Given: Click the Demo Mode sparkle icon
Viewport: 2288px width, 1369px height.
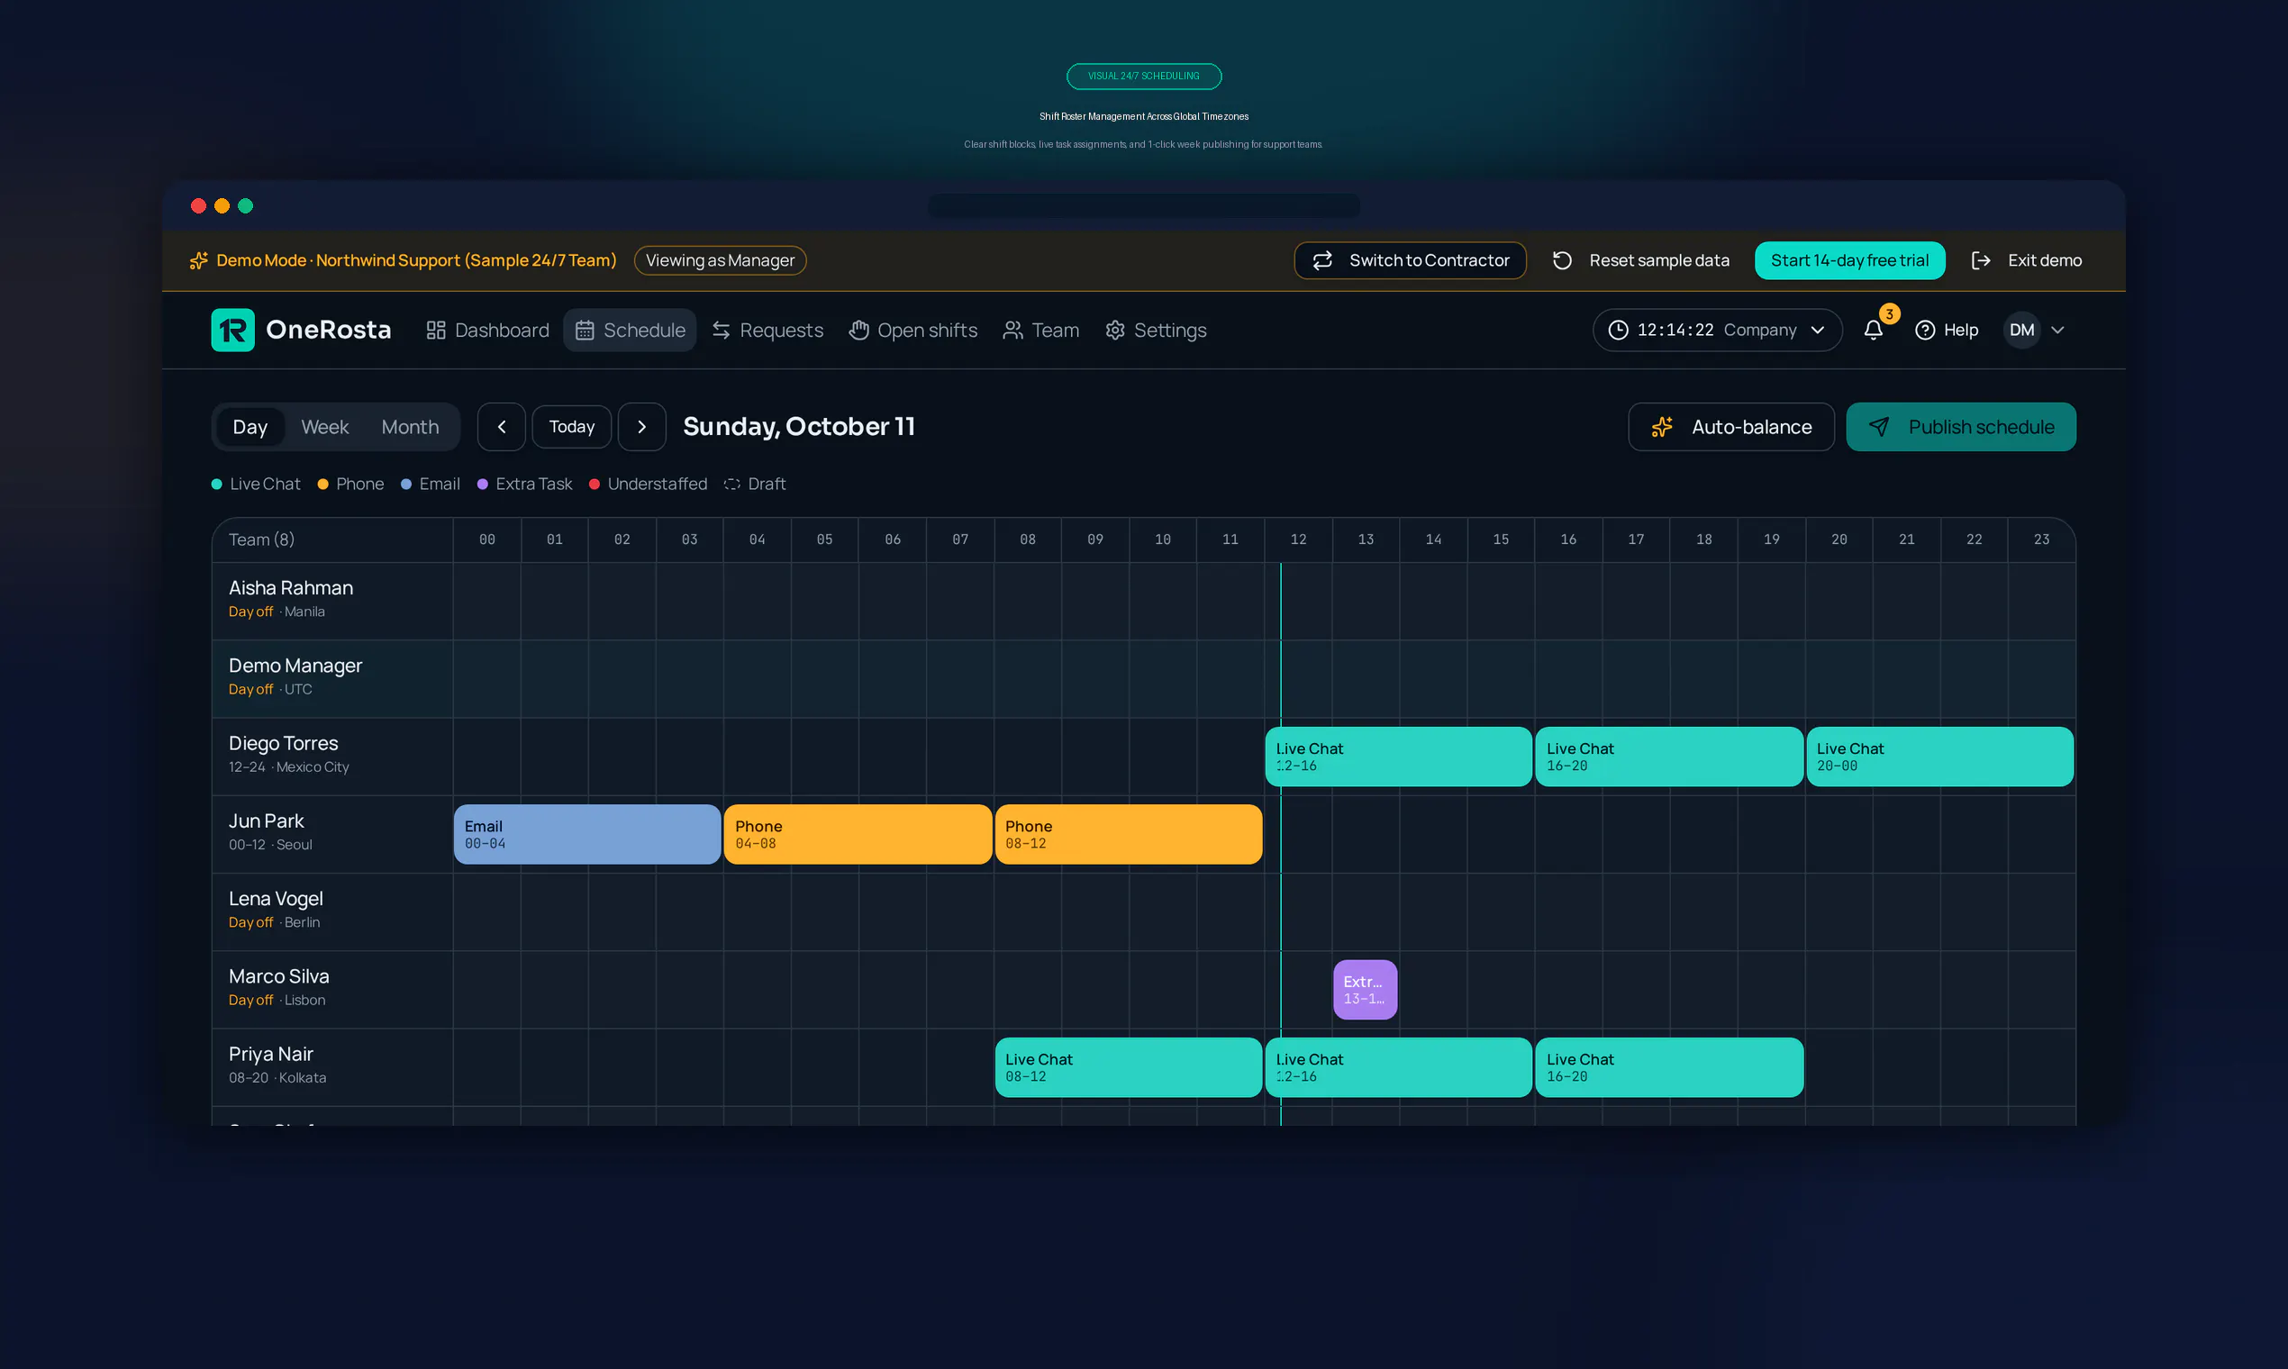Looking at the screenshot, I should pos(198,260).
